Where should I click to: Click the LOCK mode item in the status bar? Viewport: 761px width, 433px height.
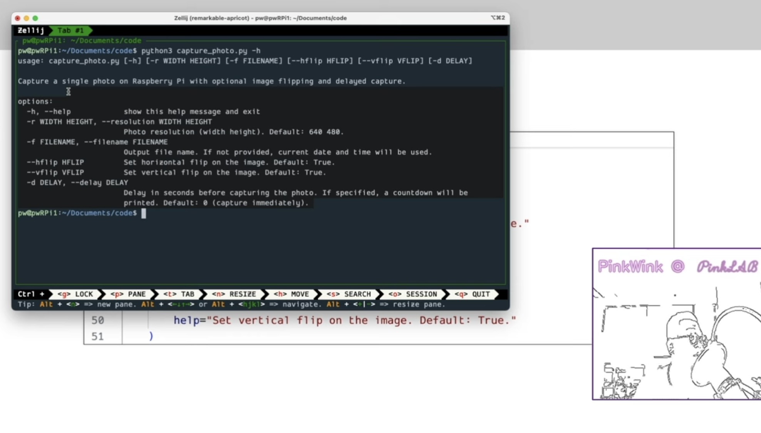(x=75, y=294)
